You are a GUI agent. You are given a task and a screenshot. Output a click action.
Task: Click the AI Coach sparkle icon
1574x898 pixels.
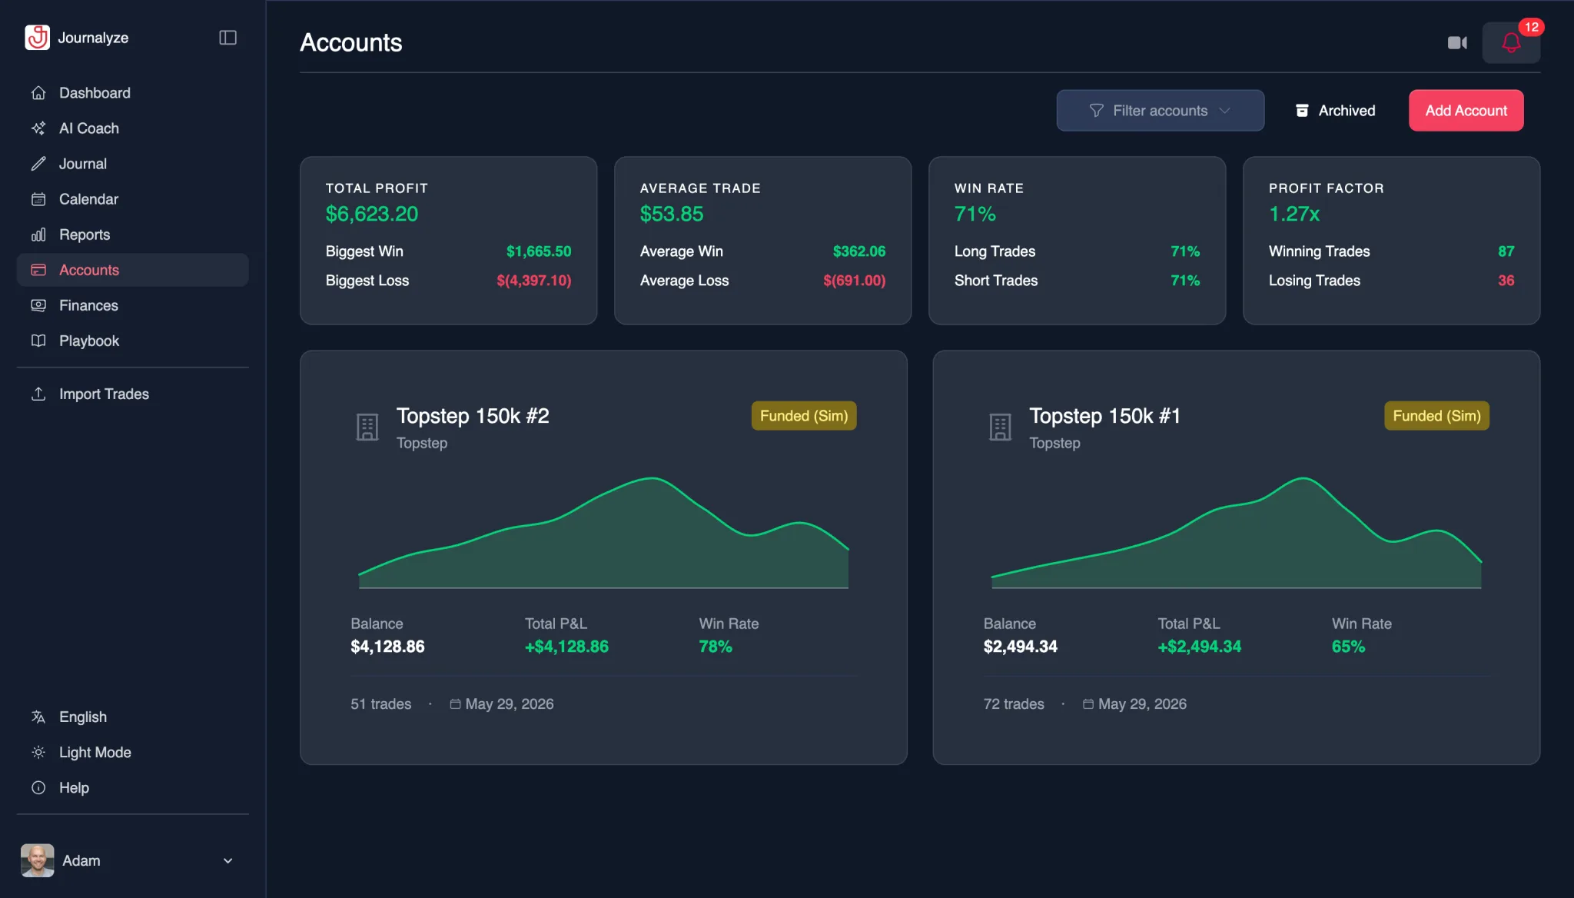38,128
